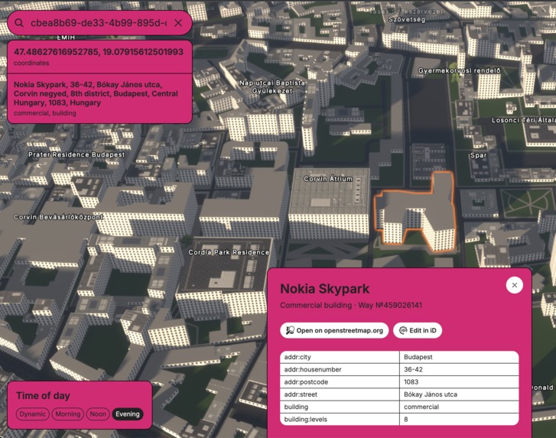Screen dimensions: 556x438
Task: Click the Edit in iD button
Action: [418, 330]
